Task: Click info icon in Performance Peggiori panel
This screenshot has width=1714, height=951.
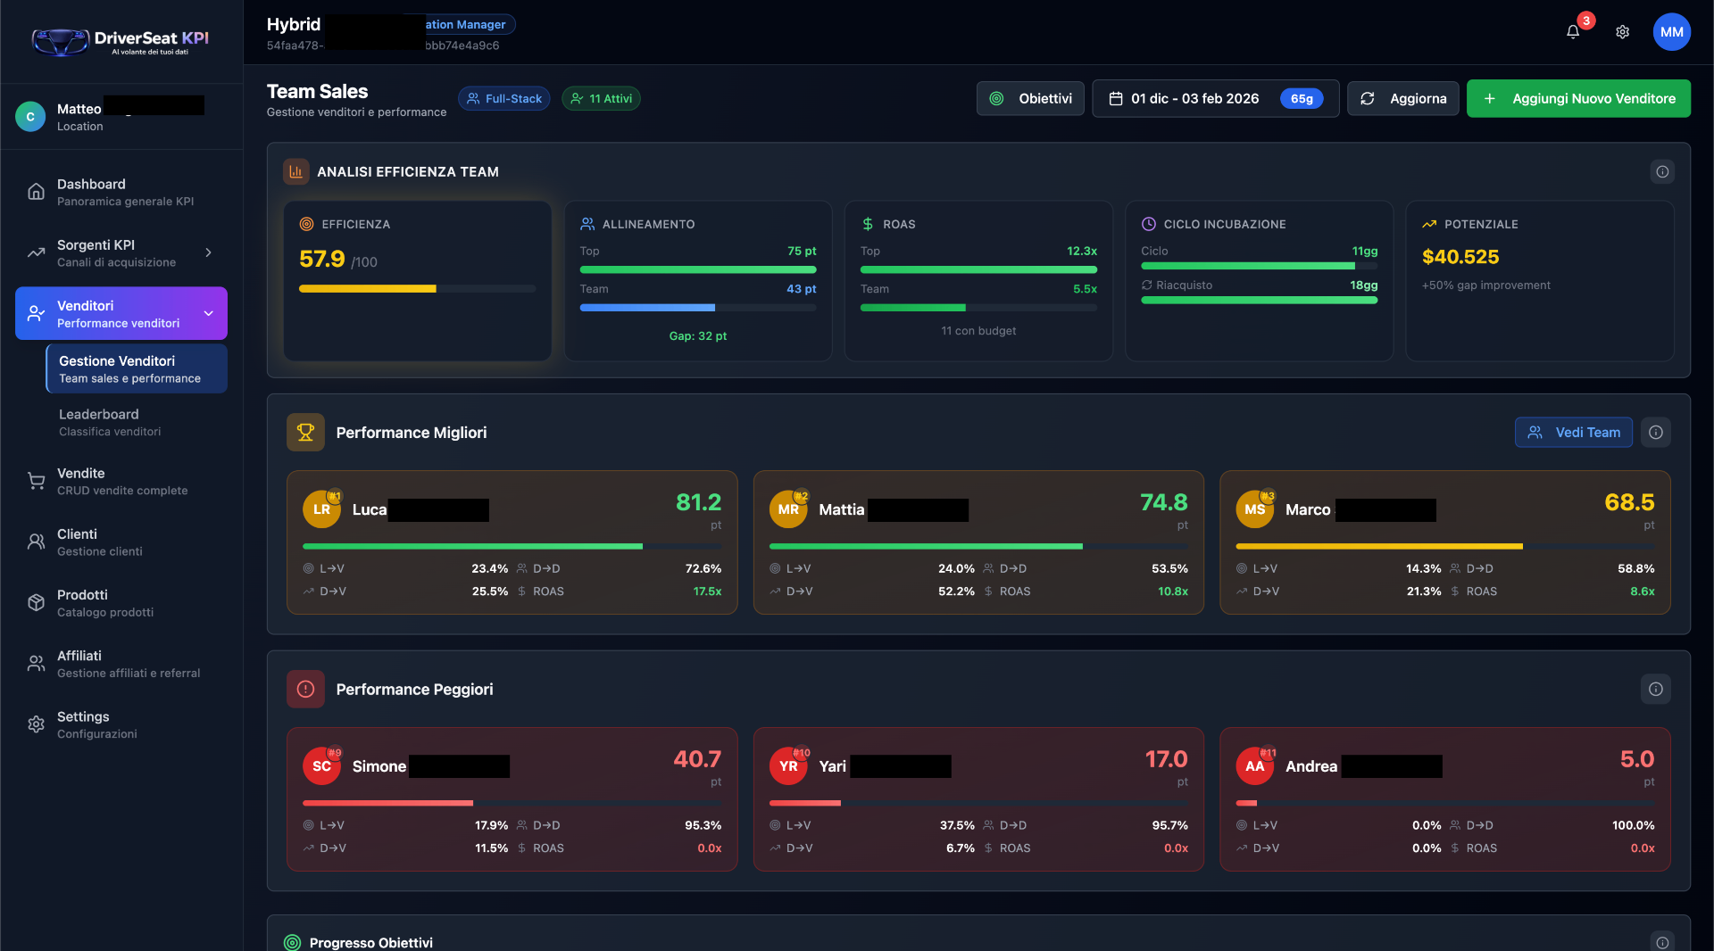Action: tap(1656, 690)
